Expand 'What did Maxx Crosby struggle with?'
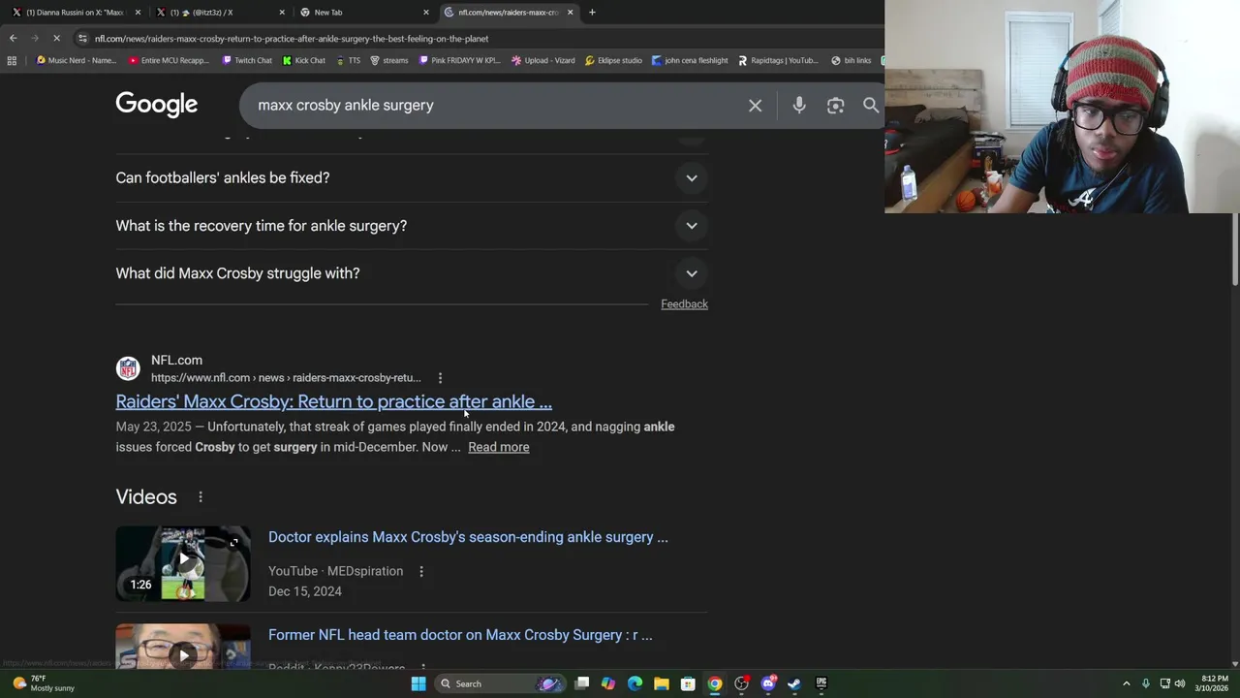Image resolution: width=1240 pixels, height=698 pixels. (412, 273)
